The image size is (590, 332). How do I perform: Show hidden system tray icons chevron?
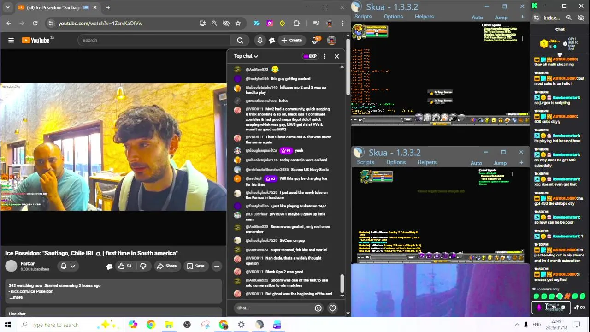(x=517, y=325)
